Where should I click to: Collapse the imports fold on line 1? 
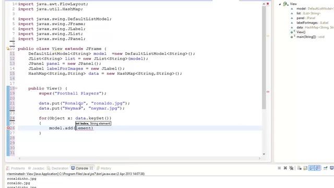(16, 4)
